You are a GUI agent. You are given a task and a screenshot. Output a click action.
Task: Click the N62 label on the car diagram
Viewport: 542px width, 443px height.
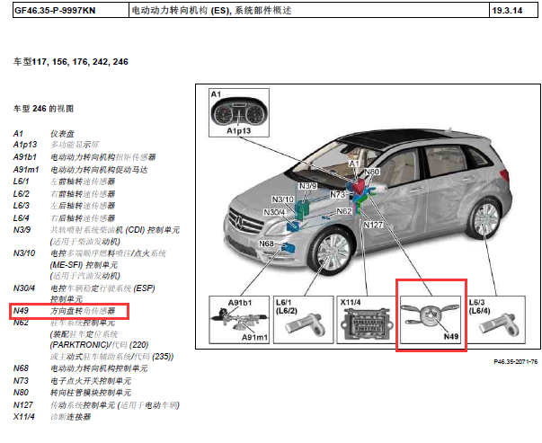click(344, 211)
